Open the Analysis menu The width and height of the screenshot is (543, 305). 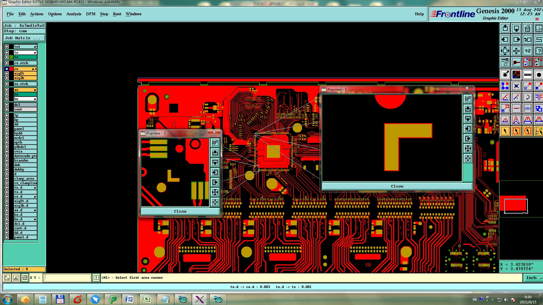click(74, 14)
